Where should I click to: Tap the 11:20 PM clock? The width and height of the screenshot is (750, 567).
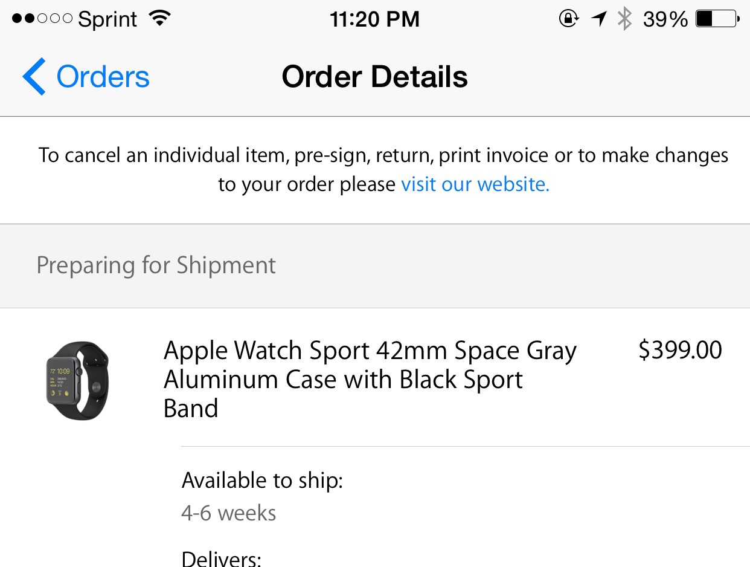point(374,19)
